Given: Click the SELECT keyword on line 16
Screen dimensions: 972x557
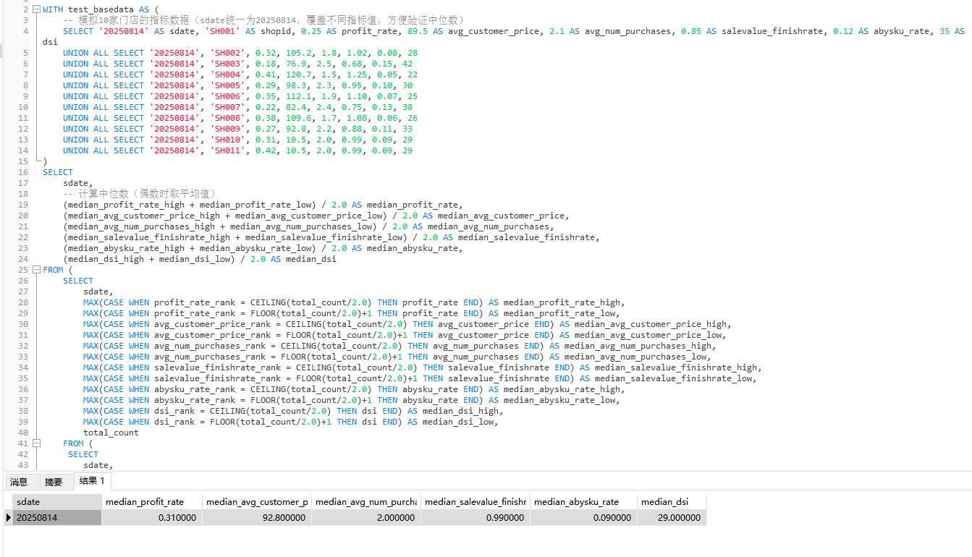Looking at the screenshot, I should point(58,172).
